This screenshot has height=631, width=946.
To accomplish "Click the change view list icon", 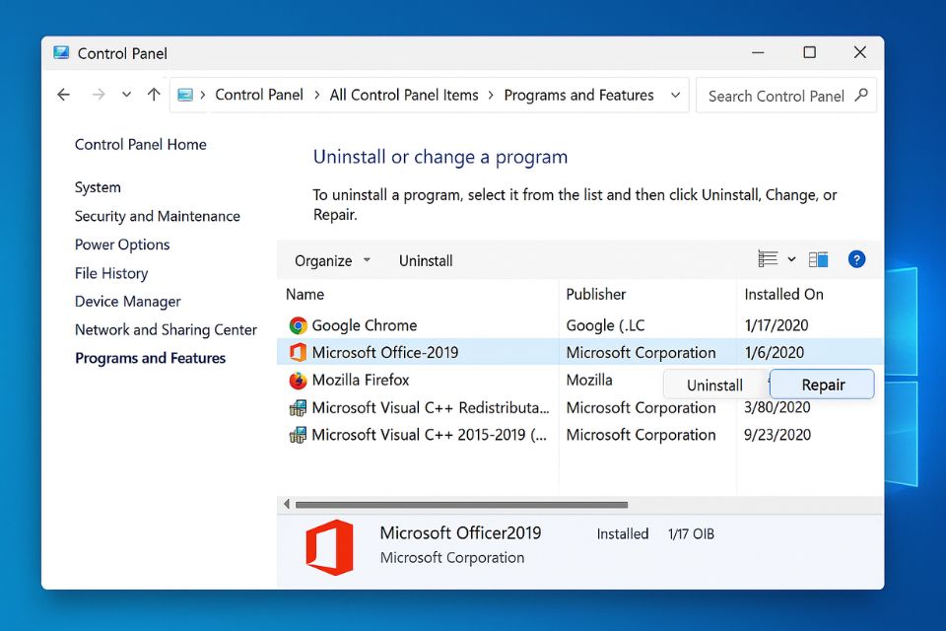I will [x=768, y=258].
